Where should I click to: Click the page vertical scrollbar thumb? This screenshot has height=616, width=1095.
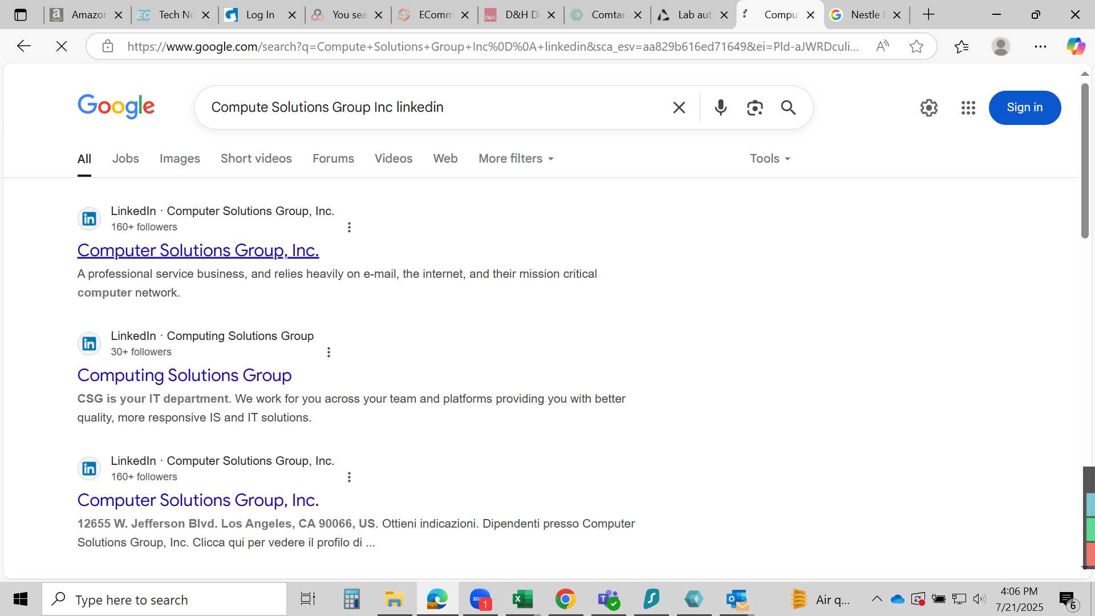pyautogui.click(x=1085, y=161)
